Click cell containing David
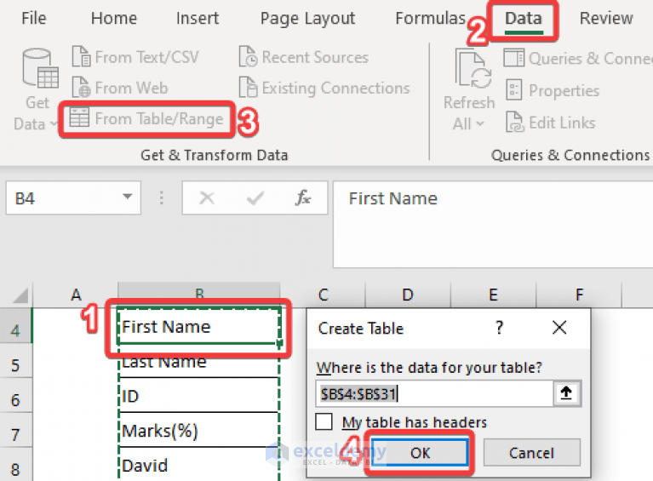This screenshot has height=481, width=653. pos(198,465)
